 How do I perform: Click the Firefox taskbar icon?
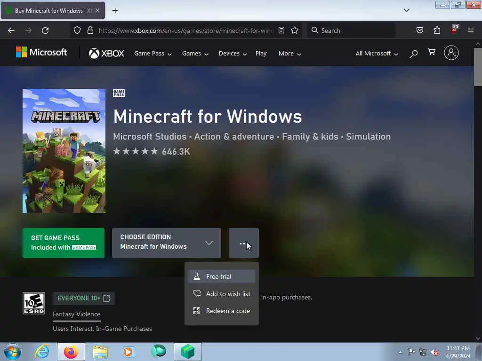pos(71,352)
